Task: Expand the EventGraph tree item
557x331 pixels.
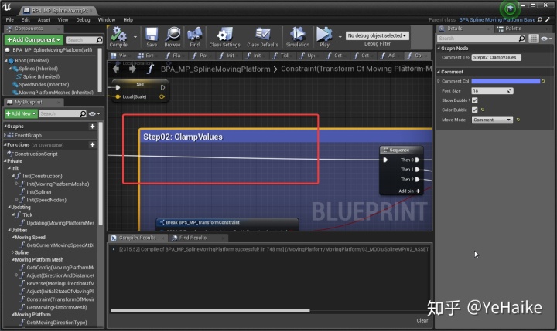Action: coord(5,135)
